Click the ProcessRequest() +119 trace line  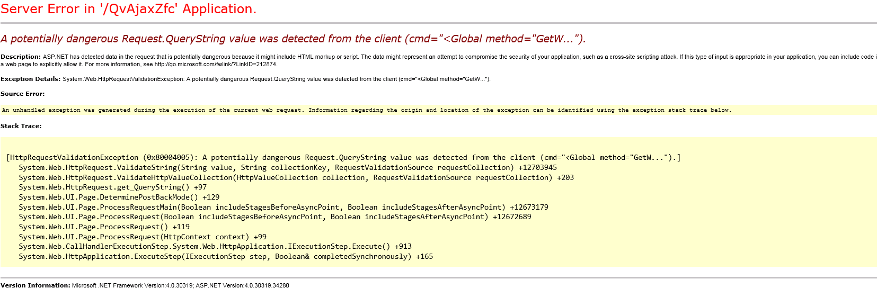(x=104, y=227)
